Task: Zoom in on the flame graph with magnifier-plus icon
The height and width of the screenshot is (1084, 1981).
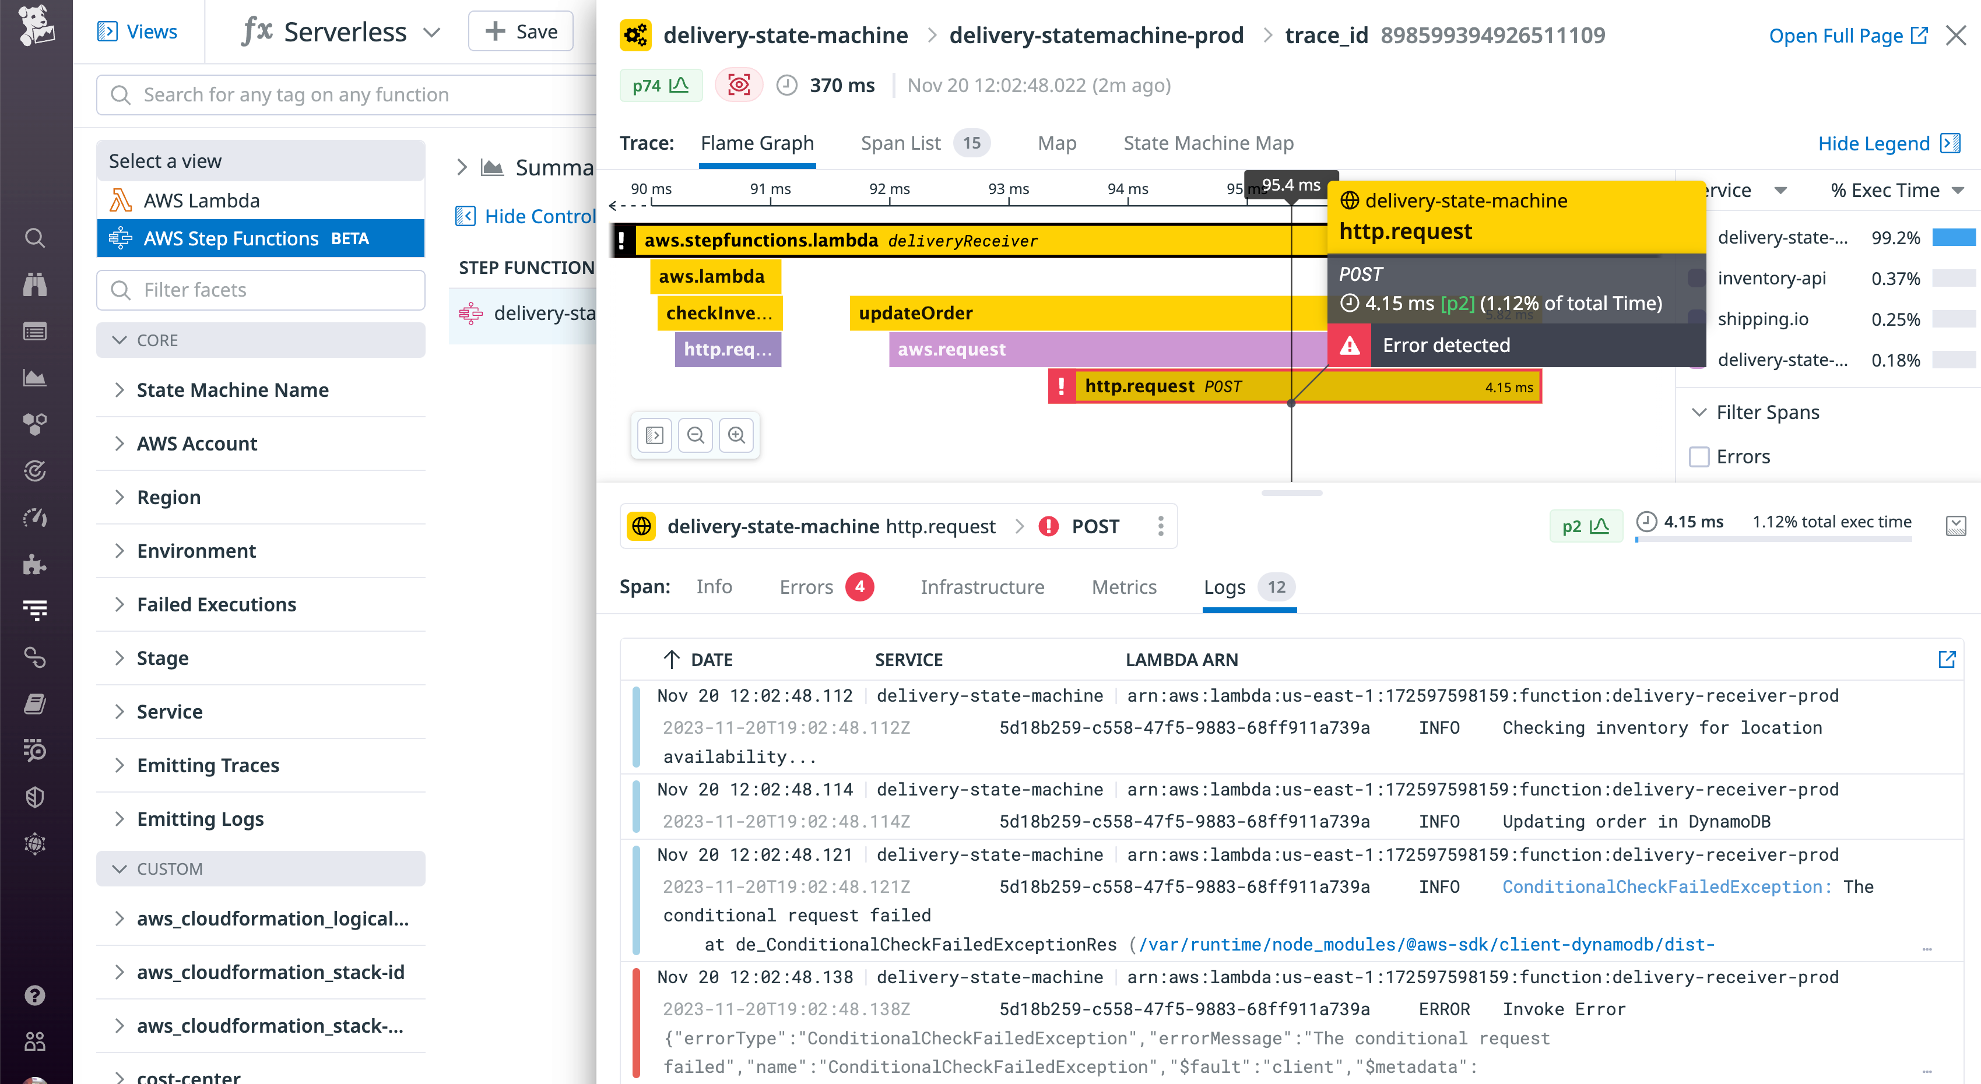Action: click(737, 435)
